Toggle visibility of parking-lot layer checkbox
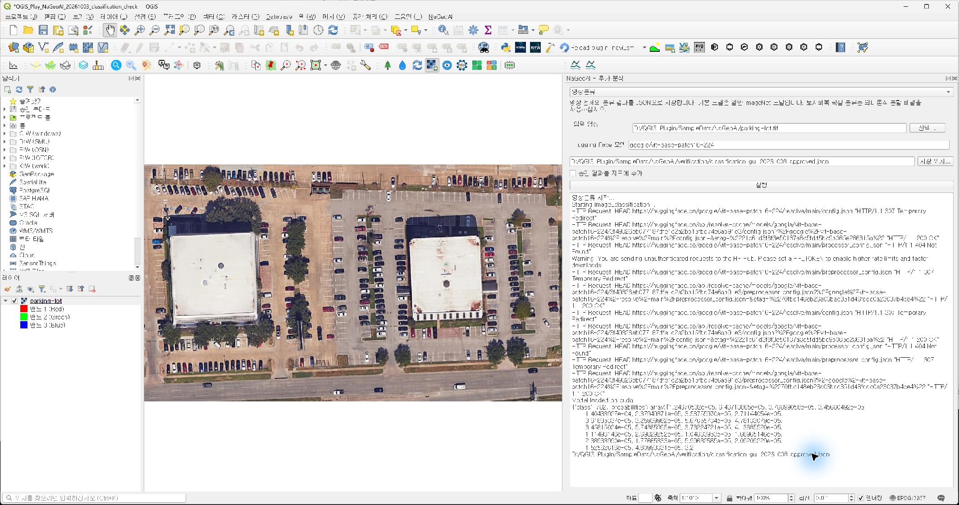The width and height of the screenshot is (959, 505). 14,301
